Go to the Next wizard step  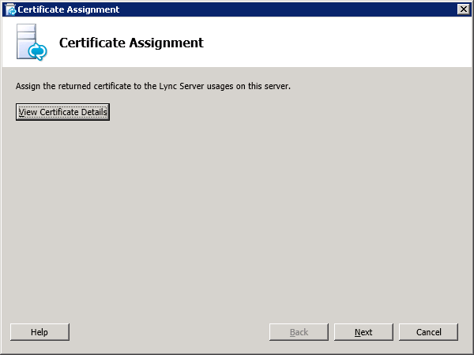(x=363, y=332)
